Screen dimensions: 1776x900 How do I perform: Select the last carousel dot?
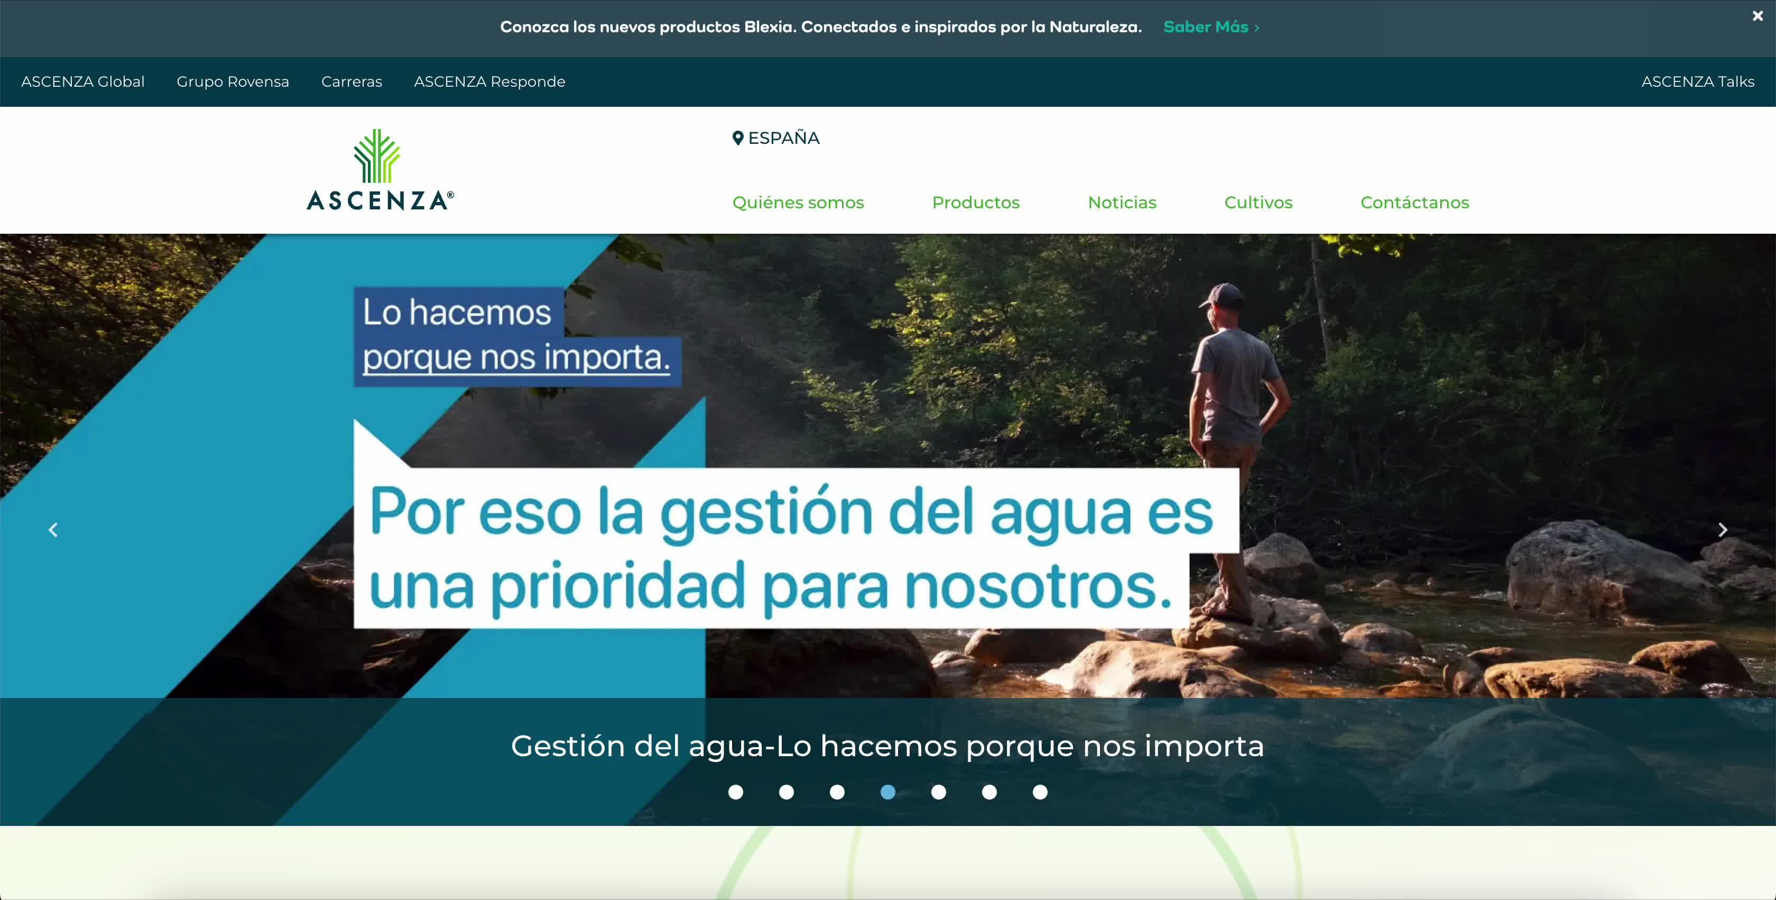[1040, 792]
